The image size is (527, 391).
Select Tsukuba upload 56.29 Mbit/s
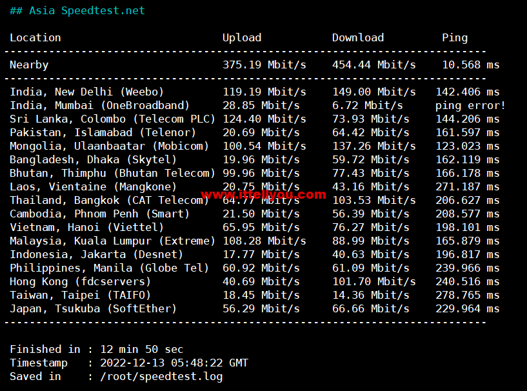pos(261,308)
